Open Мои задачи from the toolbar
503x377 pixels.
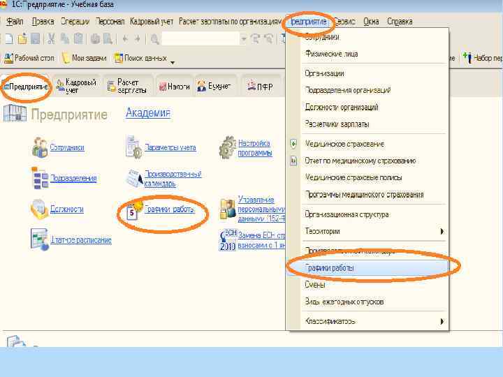(84, 58)
